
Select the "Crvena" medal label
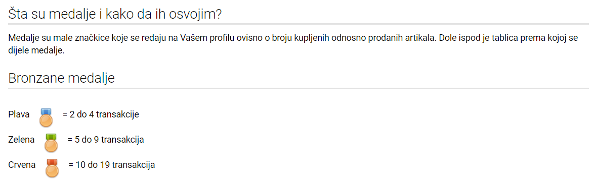pyautogui.click(x=22, y=165)
